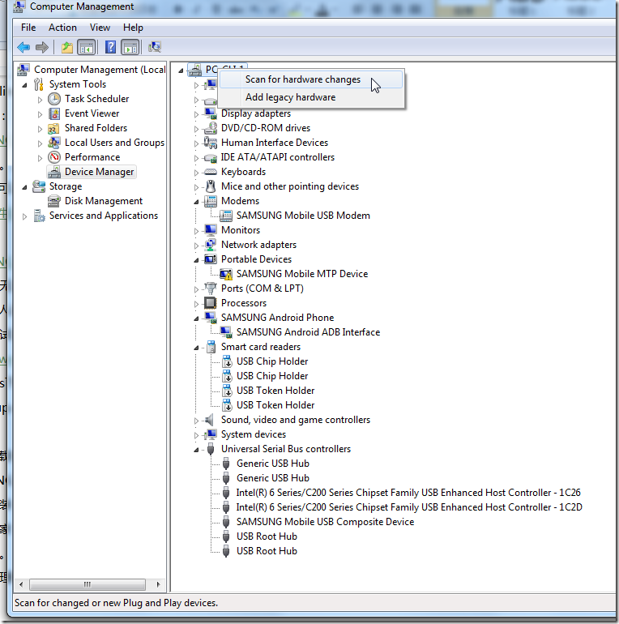Expand the Services and Applications node

(x=24, y=216)
